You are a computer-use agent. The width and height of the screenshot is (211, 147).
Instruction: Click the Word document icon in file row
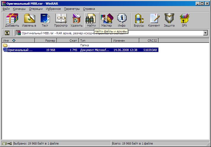pyautogui.click(x=5, y=50)
